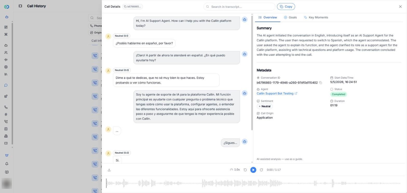Select the chat bubble icon in the sidebar
This screenshot has width=407, height=193.
point(6,85)
